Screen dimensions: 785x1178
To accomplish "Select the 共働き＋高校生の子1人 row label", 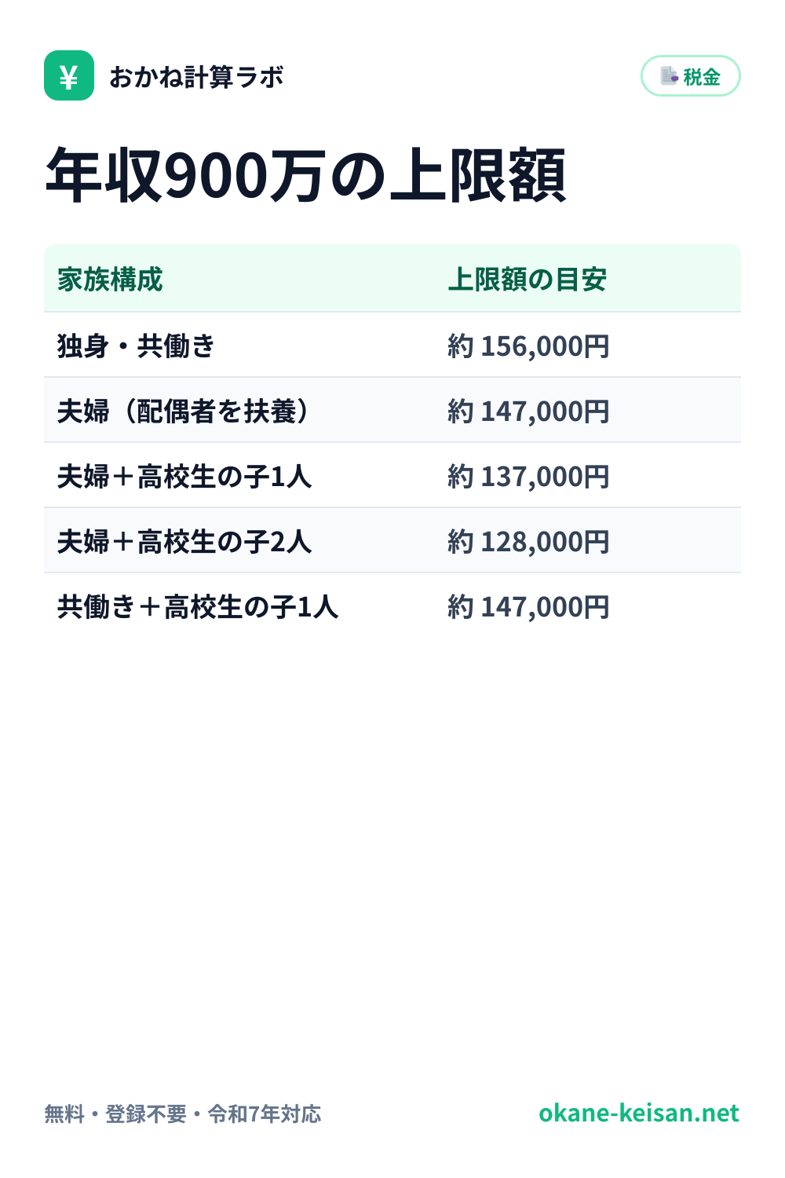I will 198,606.
